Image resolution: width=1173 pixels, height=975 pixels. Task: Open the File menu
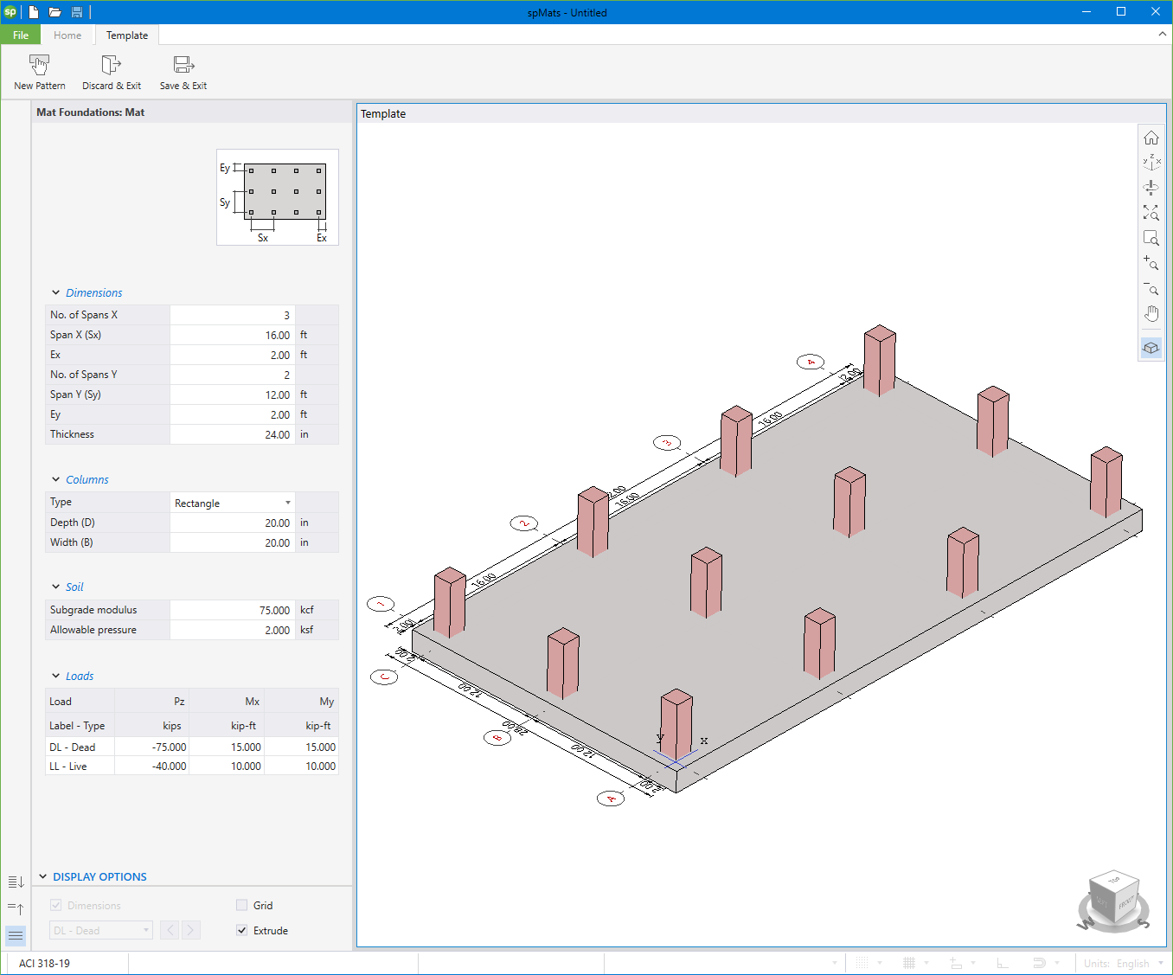coord(20,35)
